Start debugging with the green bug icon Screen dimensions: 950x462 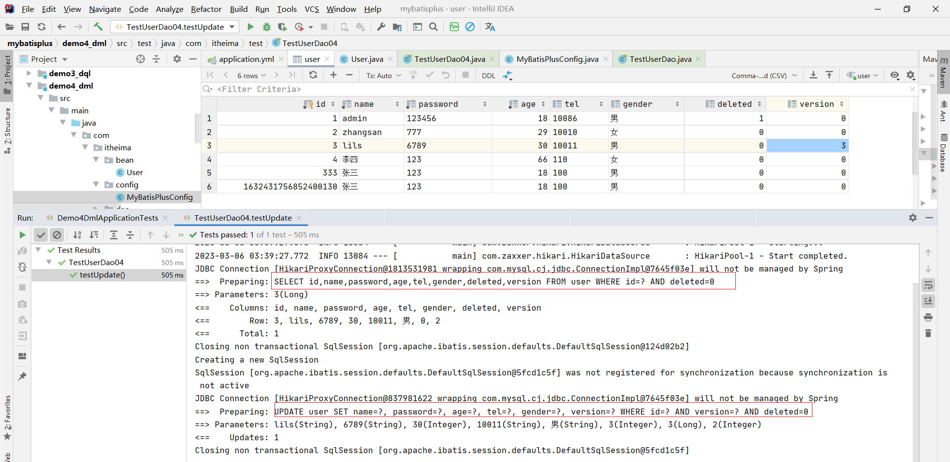267,27
